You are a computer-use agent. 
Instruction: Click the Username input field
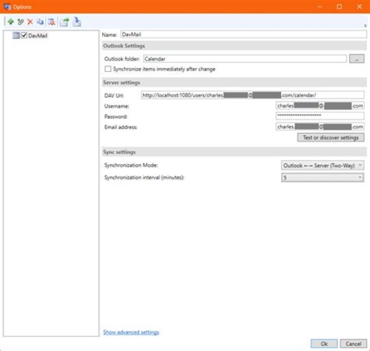point(320,106)
